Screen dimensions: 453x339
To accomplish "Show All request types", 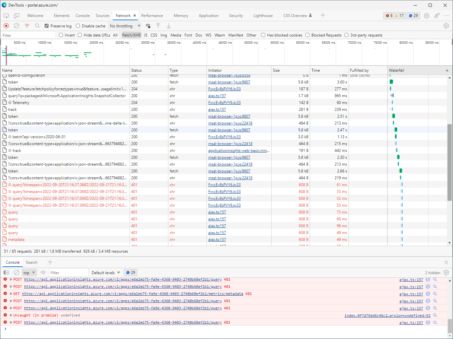I will tap(115, 35).
